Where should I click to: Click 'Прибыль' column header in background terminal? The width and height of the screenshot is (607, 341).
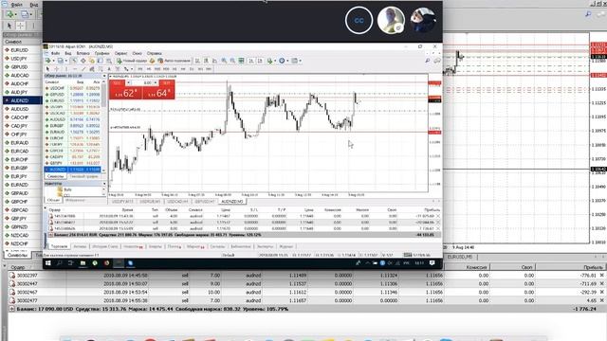point(593,267)
